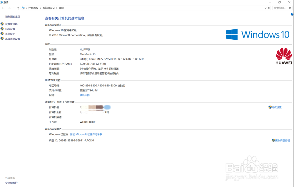Select the WORKGROUP value

88,122
